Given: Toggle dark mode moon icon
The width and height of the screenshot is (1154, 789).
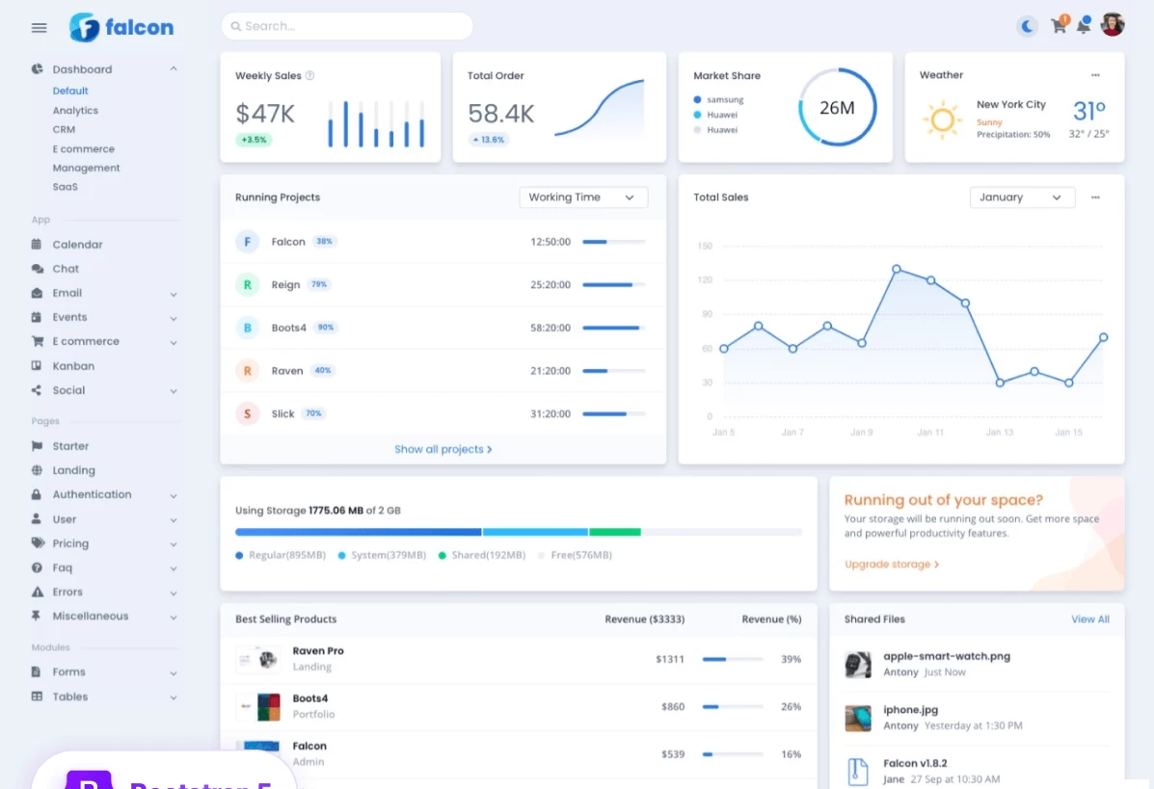Looking at the screenshot, I should pyautogui.click(x=1027, y=26).
